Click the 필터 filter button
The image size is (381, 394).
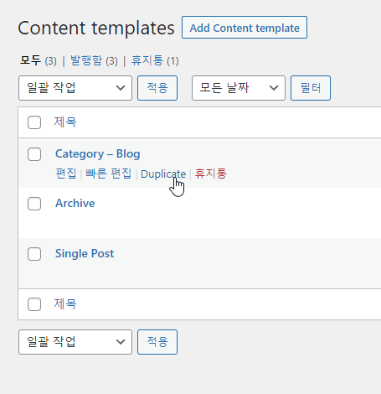click(311, 88)
